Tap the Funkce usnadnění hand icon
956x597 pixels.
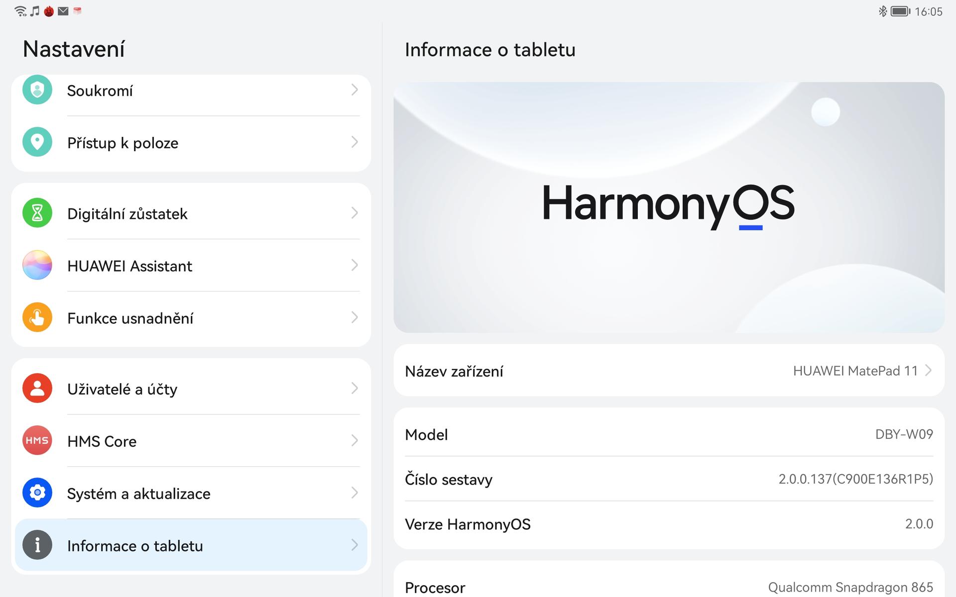coord(37,317)
